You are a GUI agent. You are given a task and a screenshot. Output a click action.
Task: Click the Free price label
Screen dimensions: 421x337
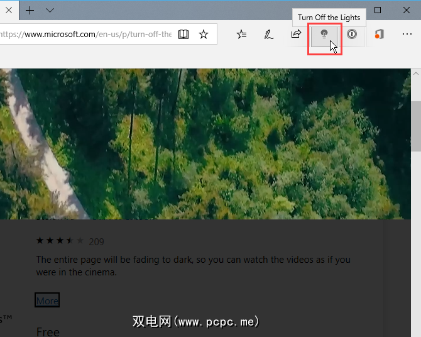(x=48, y=332)
